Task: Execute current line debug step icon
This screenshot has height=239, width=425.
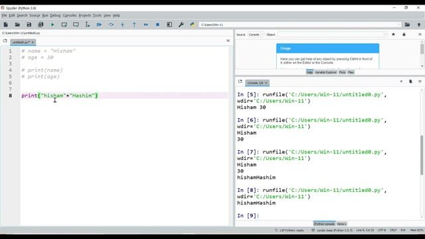Action: tap(111, 25)
